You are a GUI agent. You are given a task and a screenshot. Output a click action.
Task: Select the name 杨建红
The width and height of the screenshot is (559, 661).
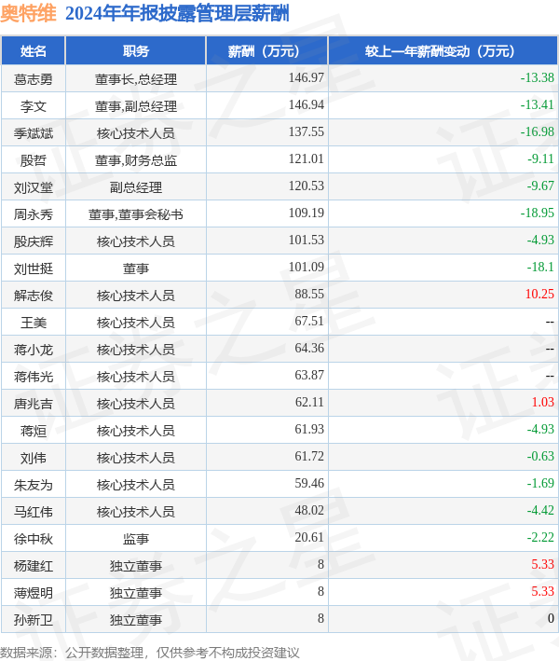pos(34,566)
